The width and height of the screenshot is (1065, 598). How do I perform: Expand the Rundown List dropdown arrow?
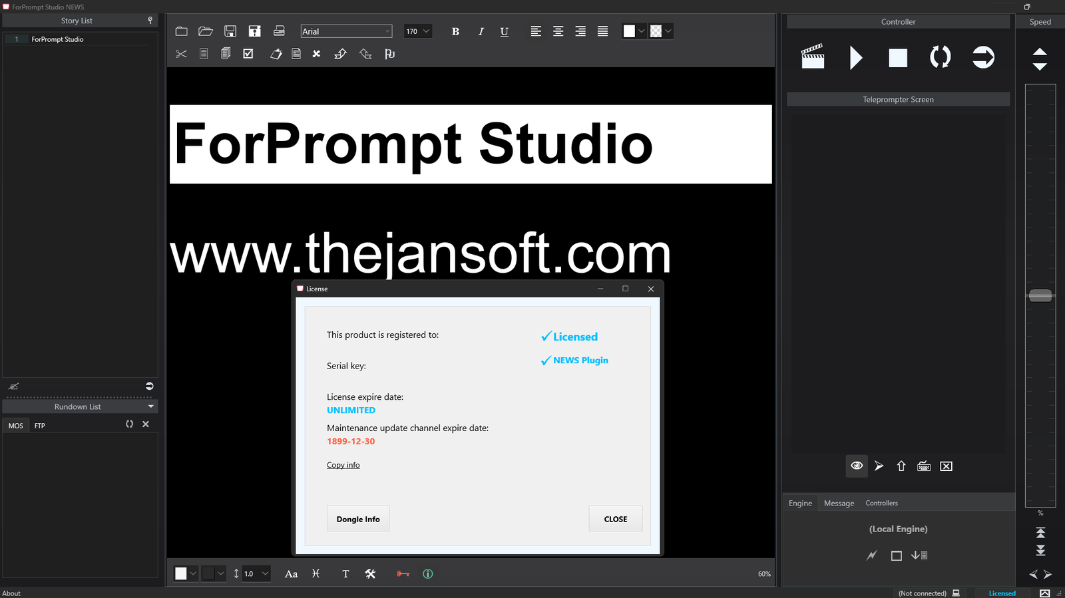[x=151, y=406]
